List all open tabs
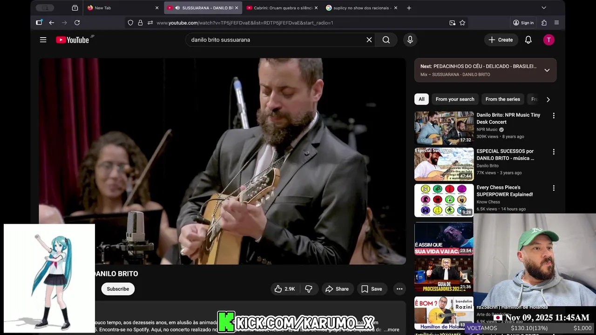The width and height of the screenshot is (596, 335). click(544, 8)
